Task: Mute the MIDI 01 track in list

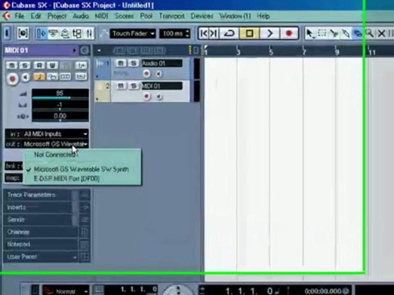Action: coord(121,86)
